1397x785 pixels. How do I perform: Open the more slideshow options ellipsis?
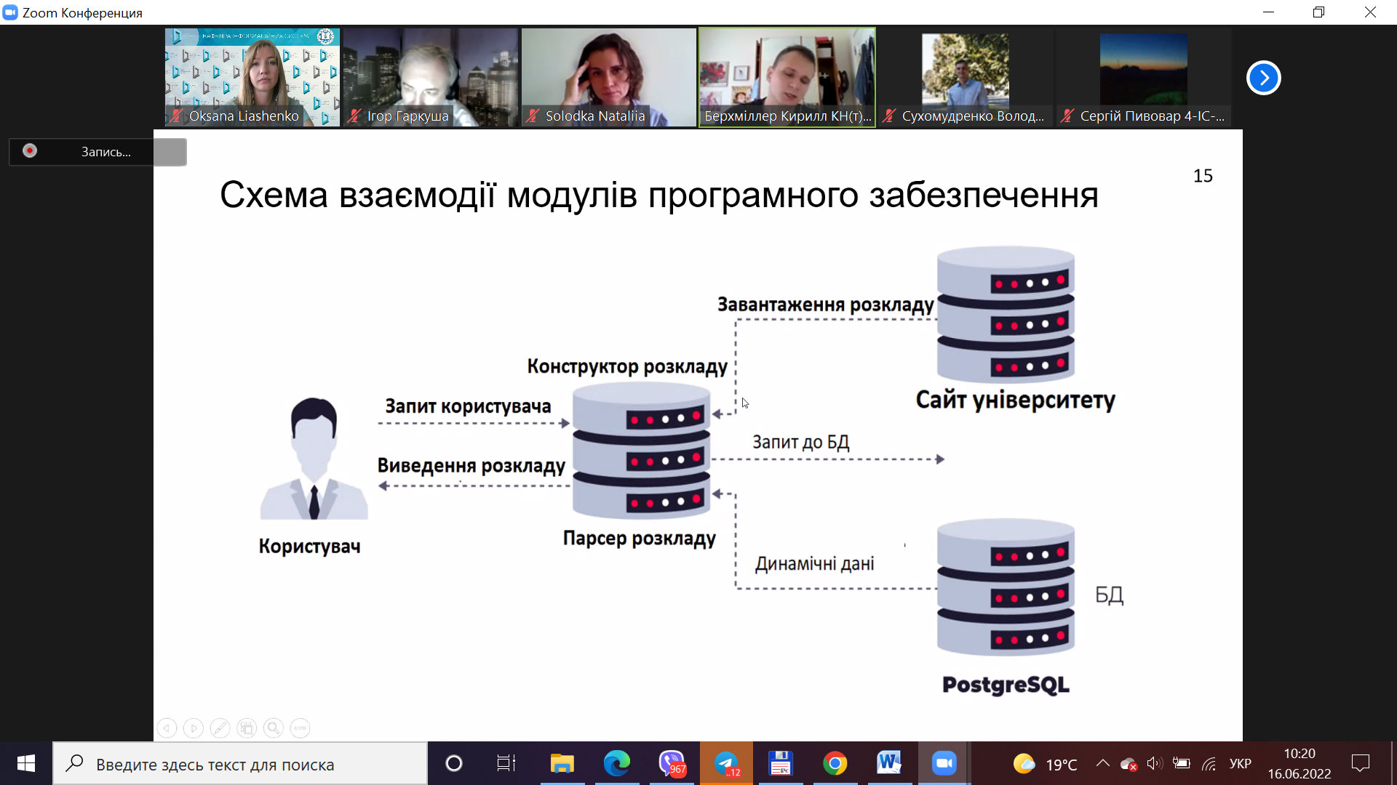300,728
